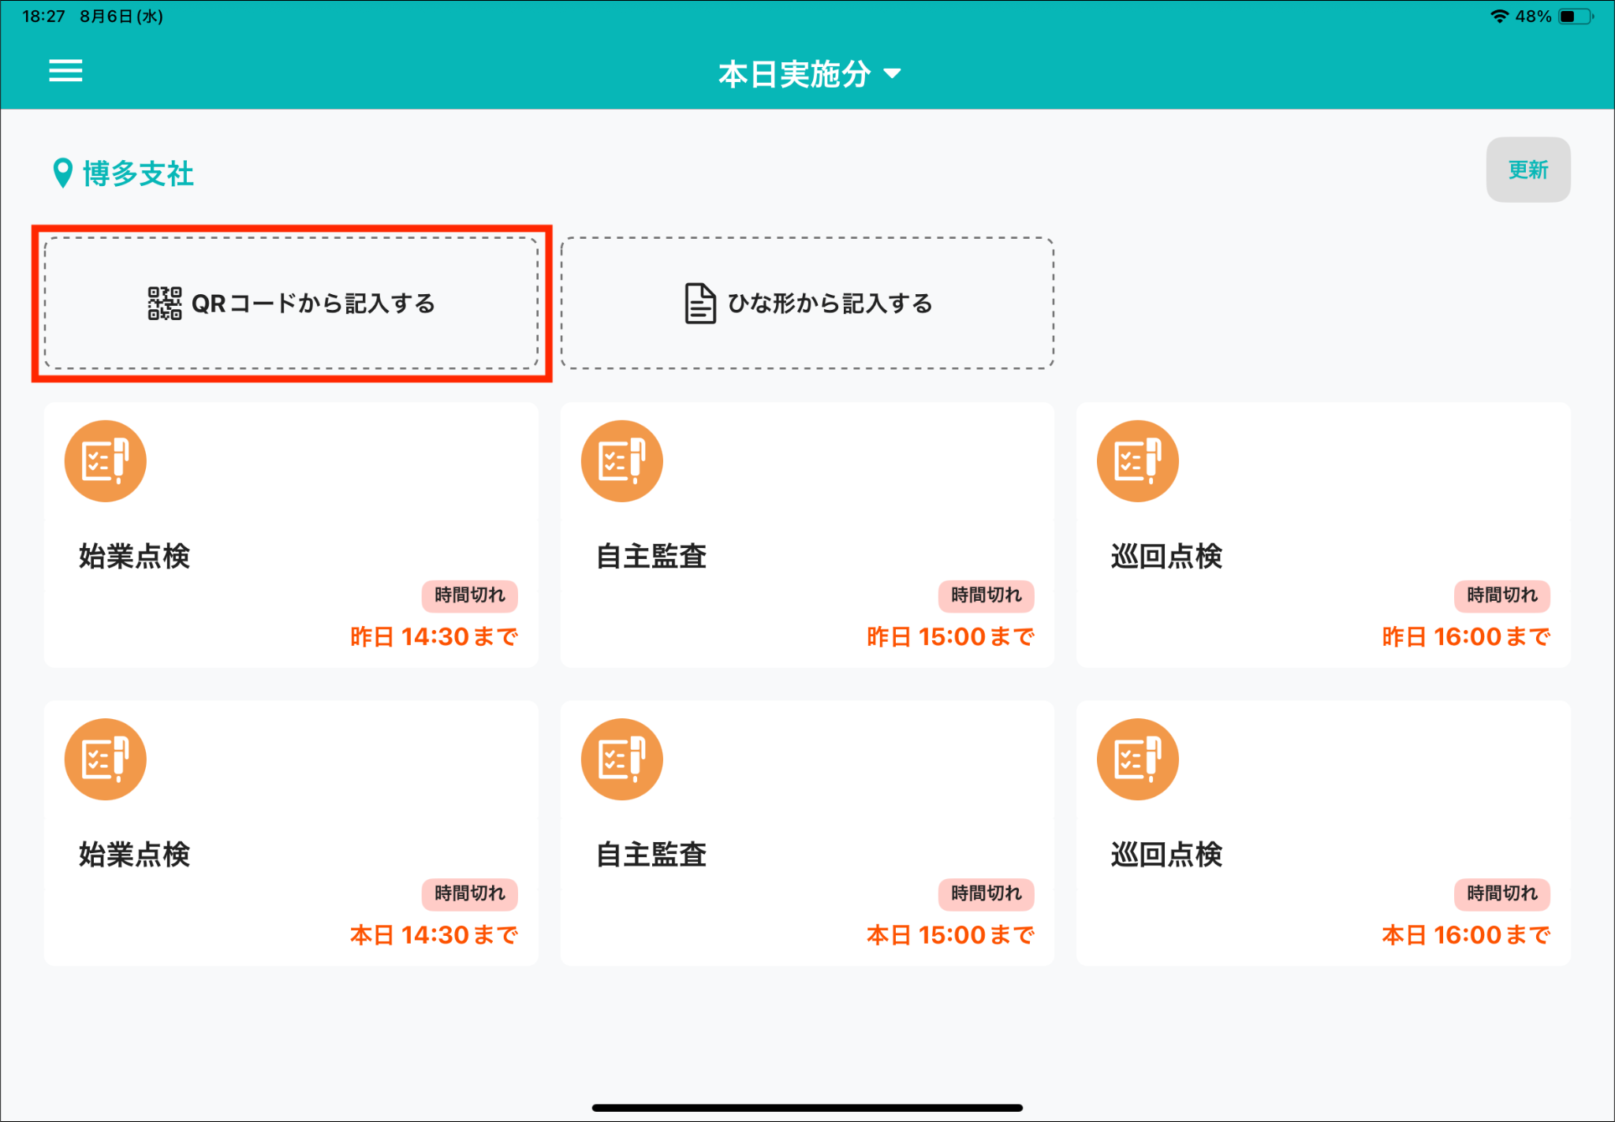Image resolution: width=1615 pixels, height=1122 pixels.
Task: Open the 本日実施分 title selector
Action: pyautogui.click(x=793, y=74)
